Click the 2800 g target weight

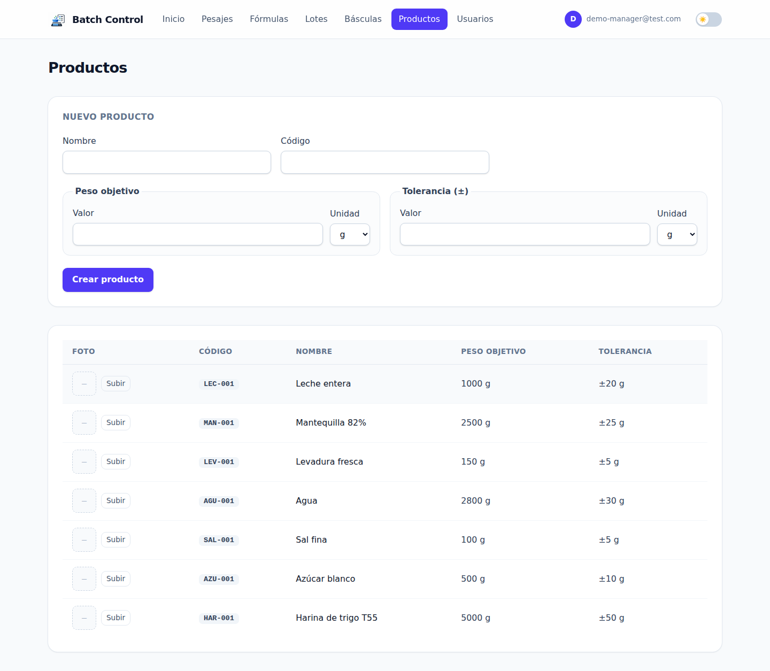tap(476, 501)
